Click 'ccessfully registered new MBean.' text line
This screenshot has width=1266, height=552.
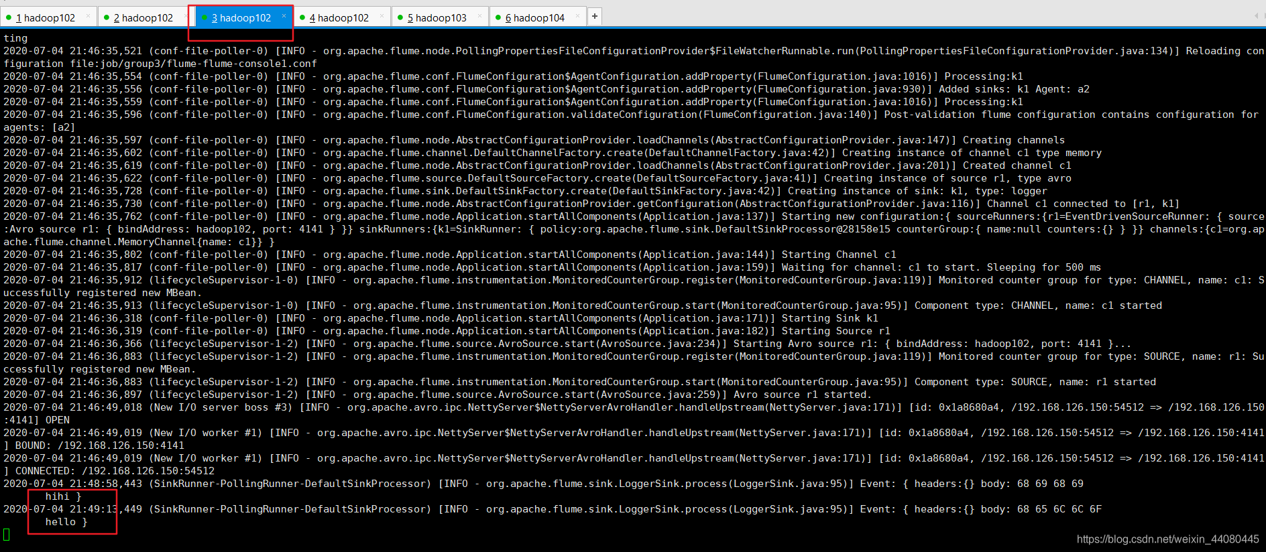pyautogui.click(x=99, y=369)
